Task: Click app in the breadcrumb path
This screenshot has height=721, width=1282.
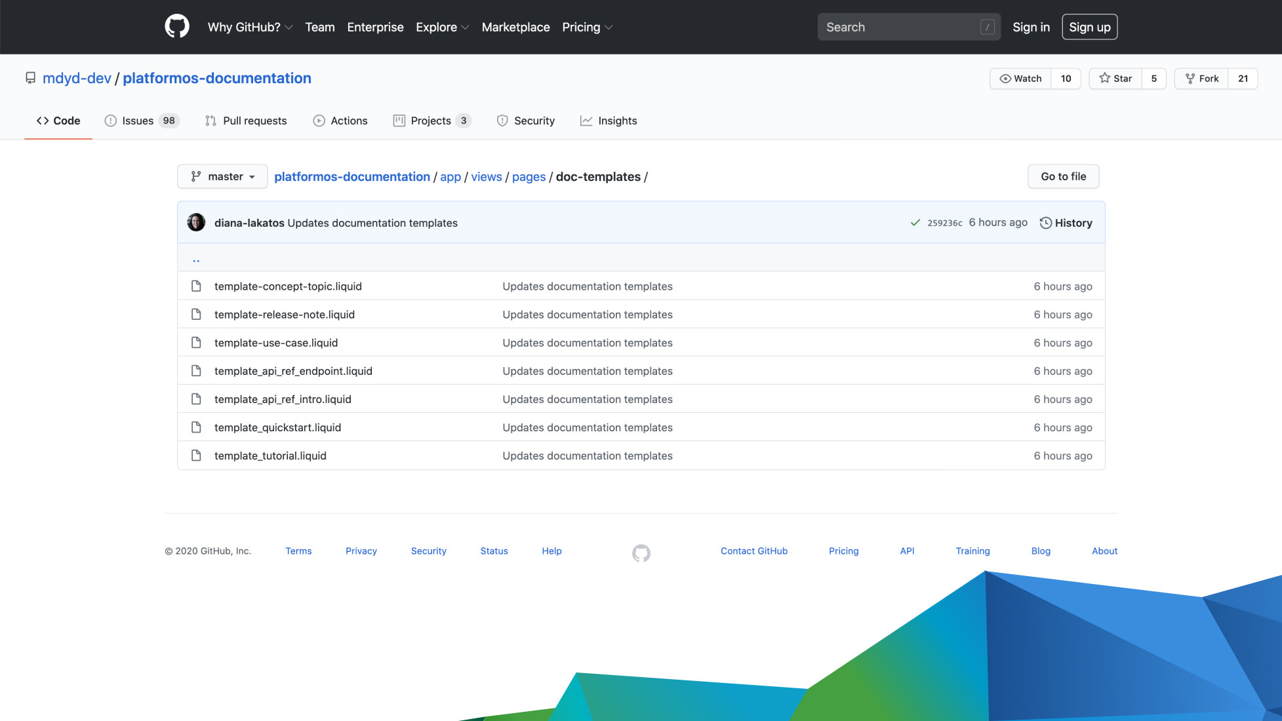Action: [x=451, y=176]
